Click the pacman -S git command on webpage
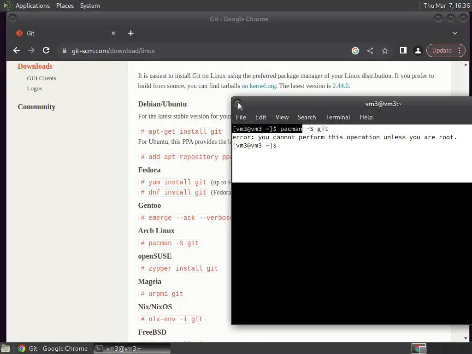 click(x=170, y=243)
